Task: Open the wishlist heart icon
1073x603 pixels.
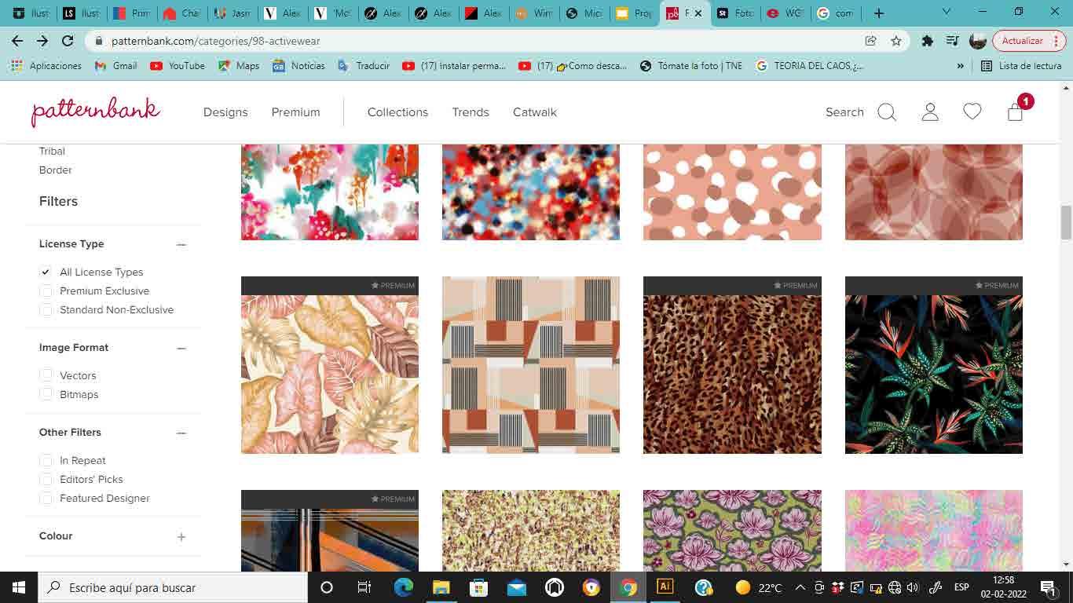Action: 972,111
